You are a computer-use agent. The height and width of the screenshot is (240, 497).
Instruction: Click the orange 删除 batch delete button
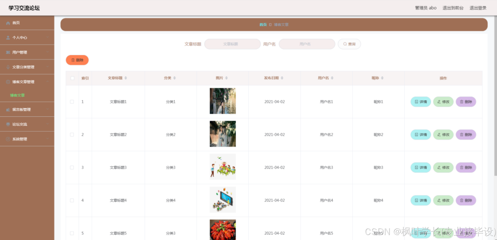tap(77, 60)
